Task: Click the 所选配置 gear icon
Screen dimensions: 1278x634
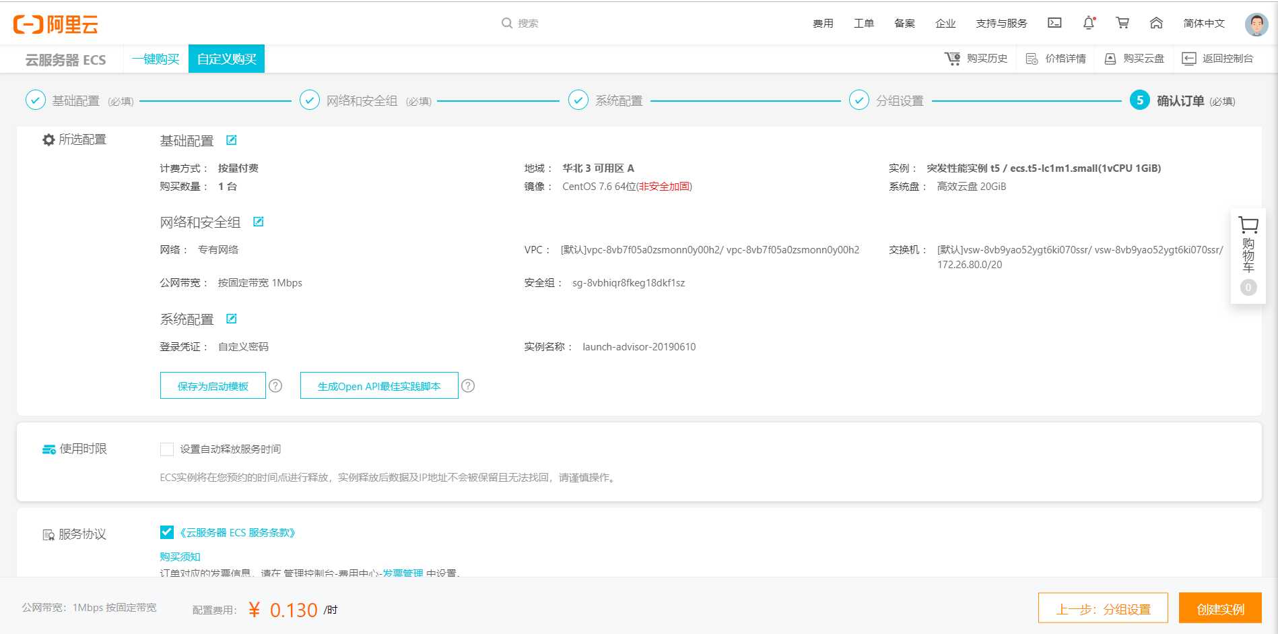Action: 48,139
